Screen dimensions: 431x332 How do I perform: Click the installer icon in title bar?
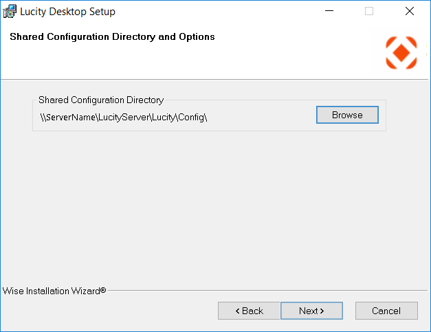pyautogui.click(x=10, y=12)
